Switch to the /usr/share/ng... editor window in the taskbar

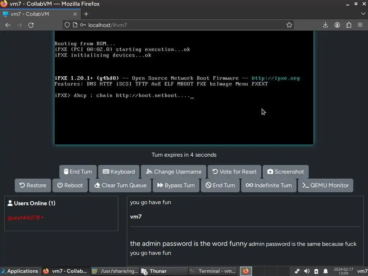115,271
